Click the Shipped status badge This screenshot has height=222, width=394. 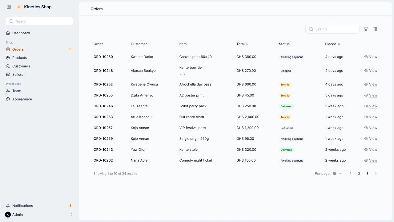tap(286, 71)
